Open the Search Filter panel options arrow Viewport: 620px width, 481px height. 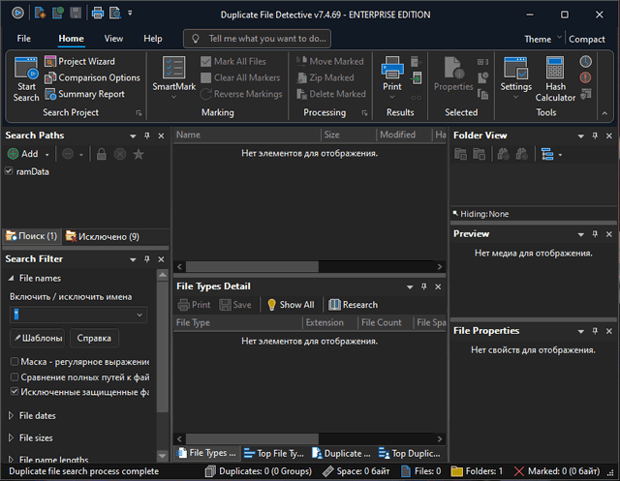[133, 259]
